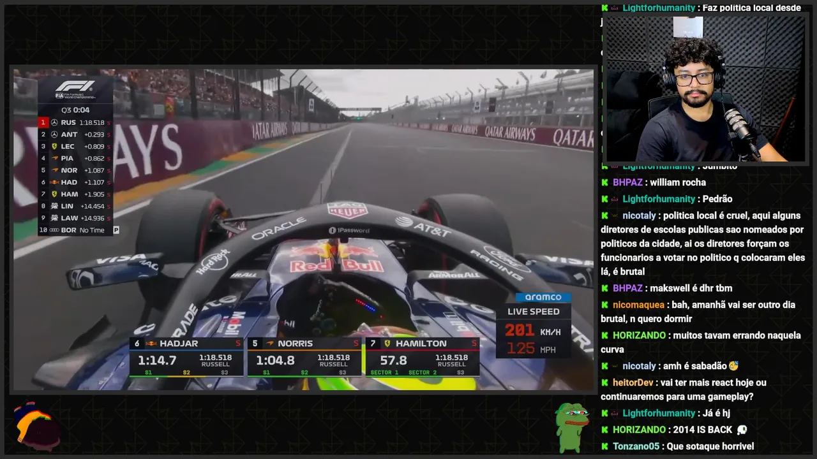
Task: Click the Ferrari shield next to HAM
Action: click(54, 194)
